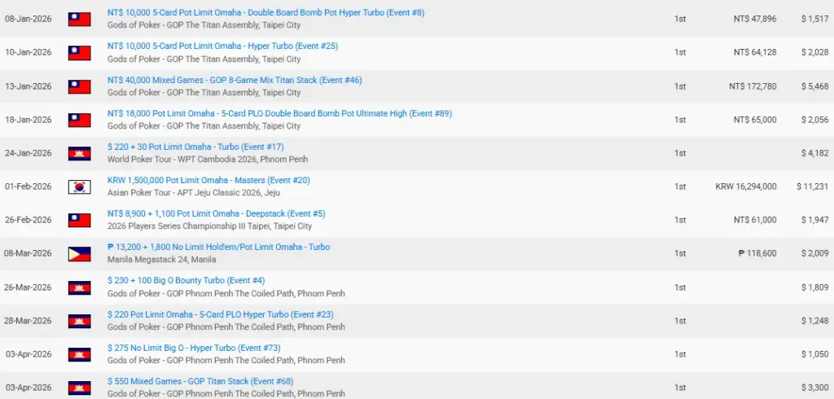Open $550 Mixed Games GOP Titan Stack Event #68

200,381
